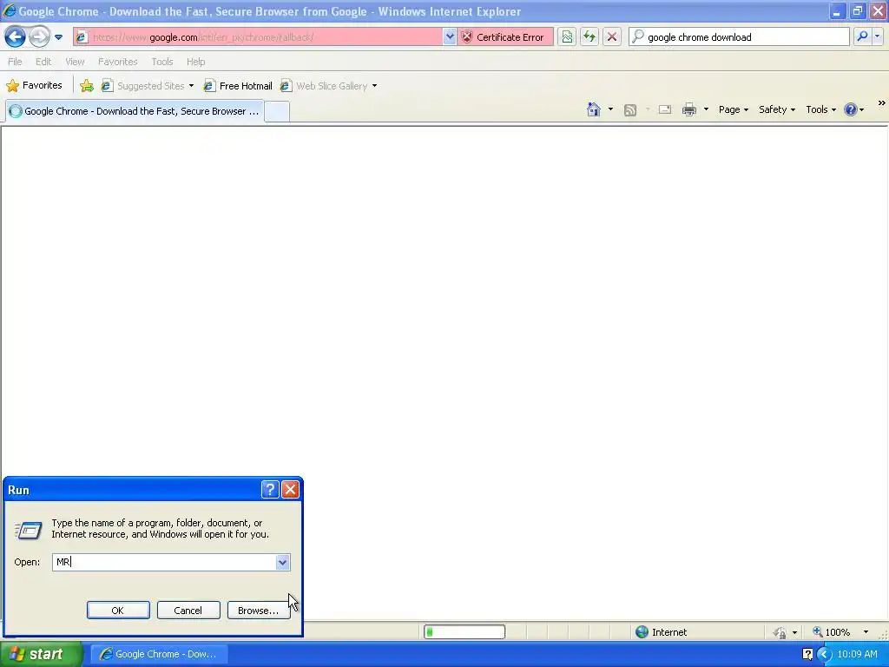889x667 pixels.
Task: Open the Page command menu
Action: coord(733,109)
